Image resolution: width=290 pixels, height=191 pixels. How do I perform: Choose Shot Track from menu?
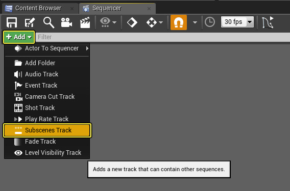click(47, 108)
